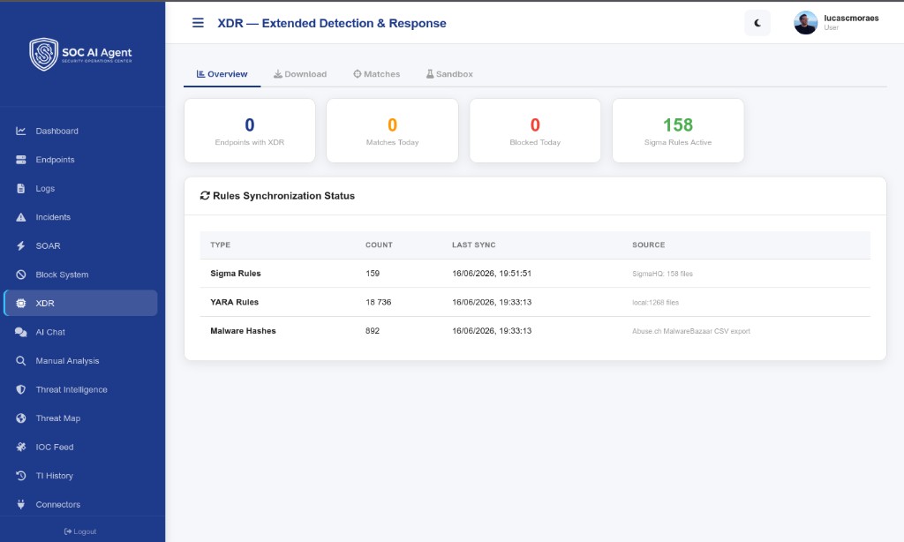The image size is (904, 542).
Task: Click the Block System ban icon
Action: click(21, 275)
